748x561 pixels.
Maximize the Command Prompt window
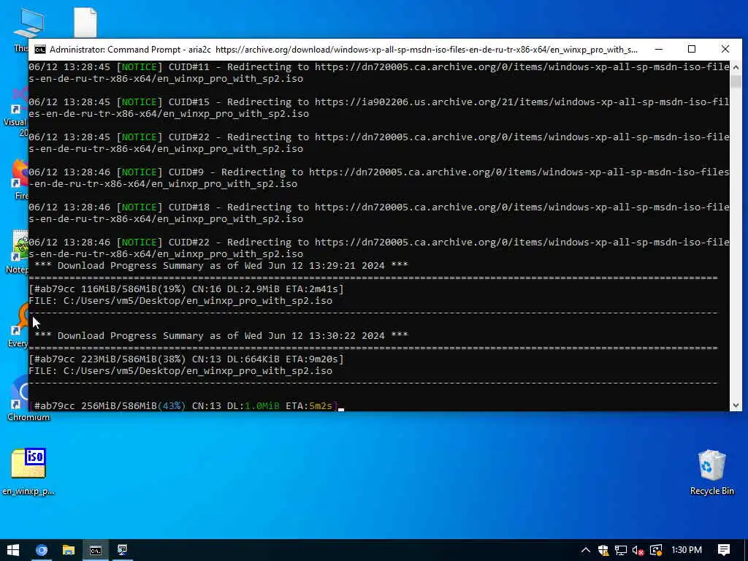coord(692,49)
